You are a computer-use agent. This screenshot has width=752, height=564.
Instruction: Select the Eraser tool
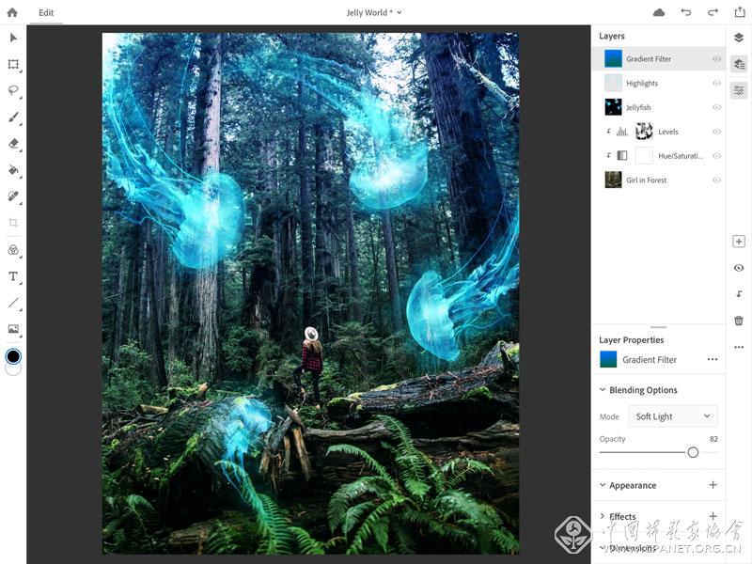(13, 144)
